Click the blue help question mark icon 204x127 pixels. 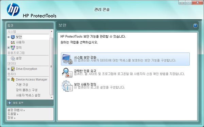click(x=195, y=25)
